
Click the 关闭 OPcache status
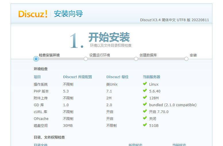[x=153, y=119]
